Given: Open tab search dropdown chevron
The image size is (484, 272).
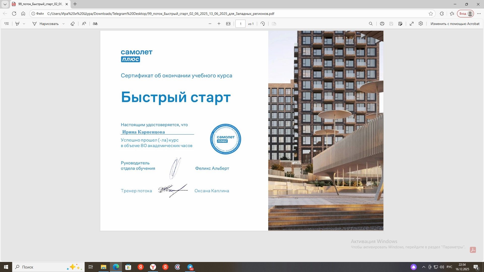Looking at the screenshot, I should [5, 4].
